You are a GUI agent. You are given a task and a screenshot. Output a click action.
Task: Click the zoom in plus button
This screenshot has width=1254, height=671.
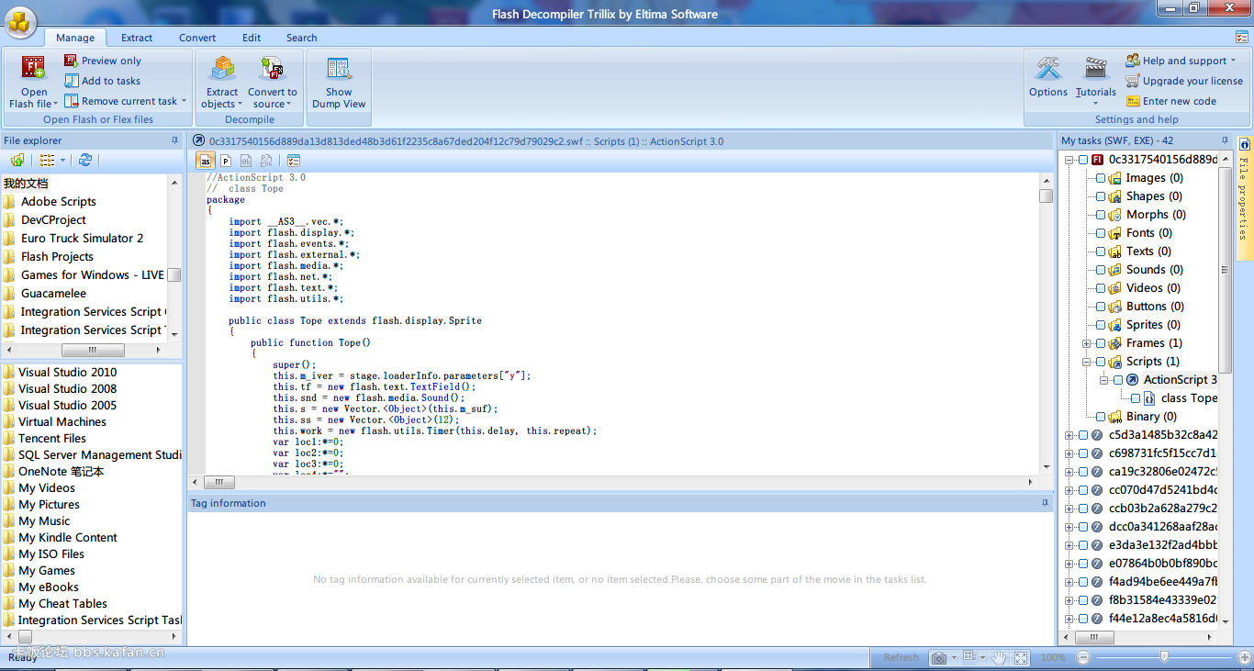1245,657
